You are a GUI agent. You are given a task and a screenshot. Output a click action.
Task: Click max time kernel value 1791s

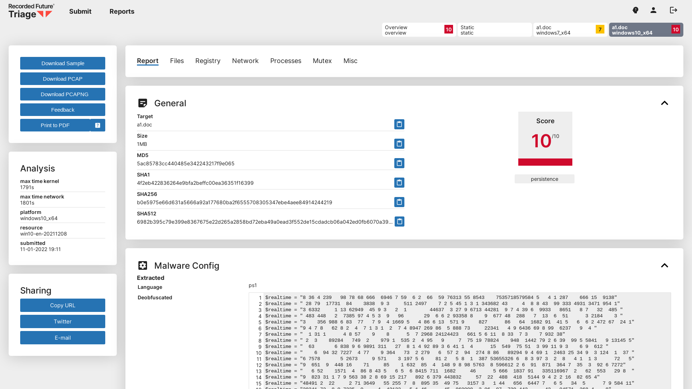click(x=27, y=187)
